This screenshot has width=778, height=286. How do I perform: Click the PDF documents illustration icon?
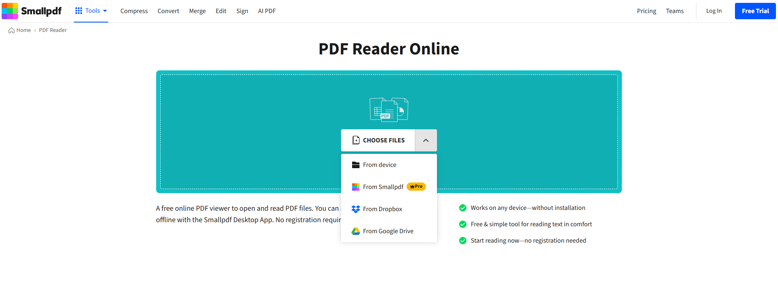coord(389,110)
